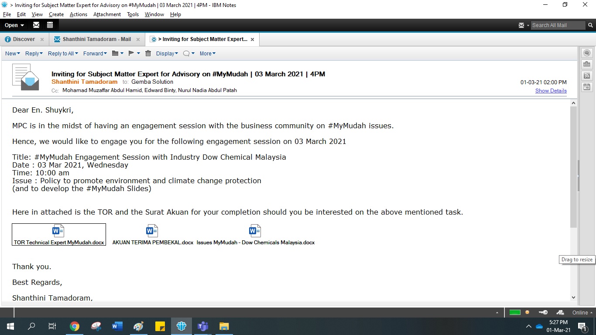Open the briefcase sidebar panel icon
596x335 pixels.
pos(587,64)
